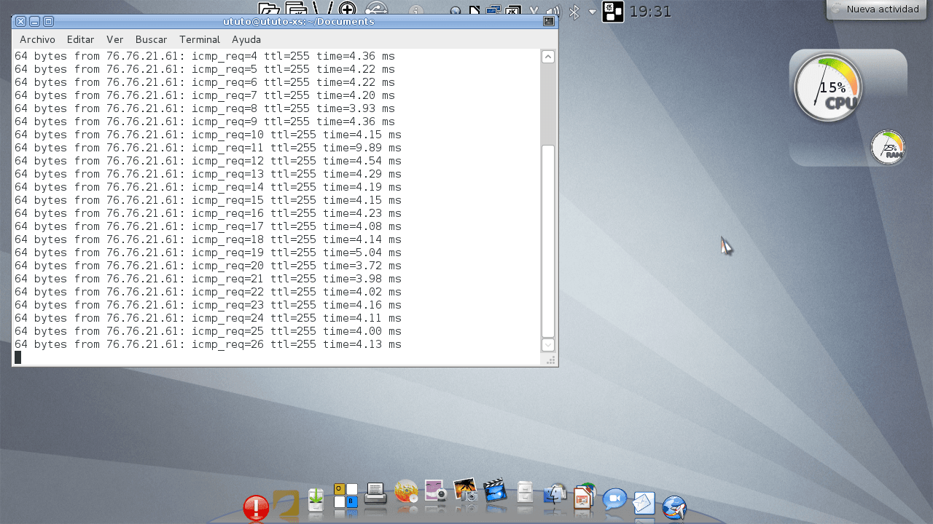Open the Buscar menu

point(151,39)
